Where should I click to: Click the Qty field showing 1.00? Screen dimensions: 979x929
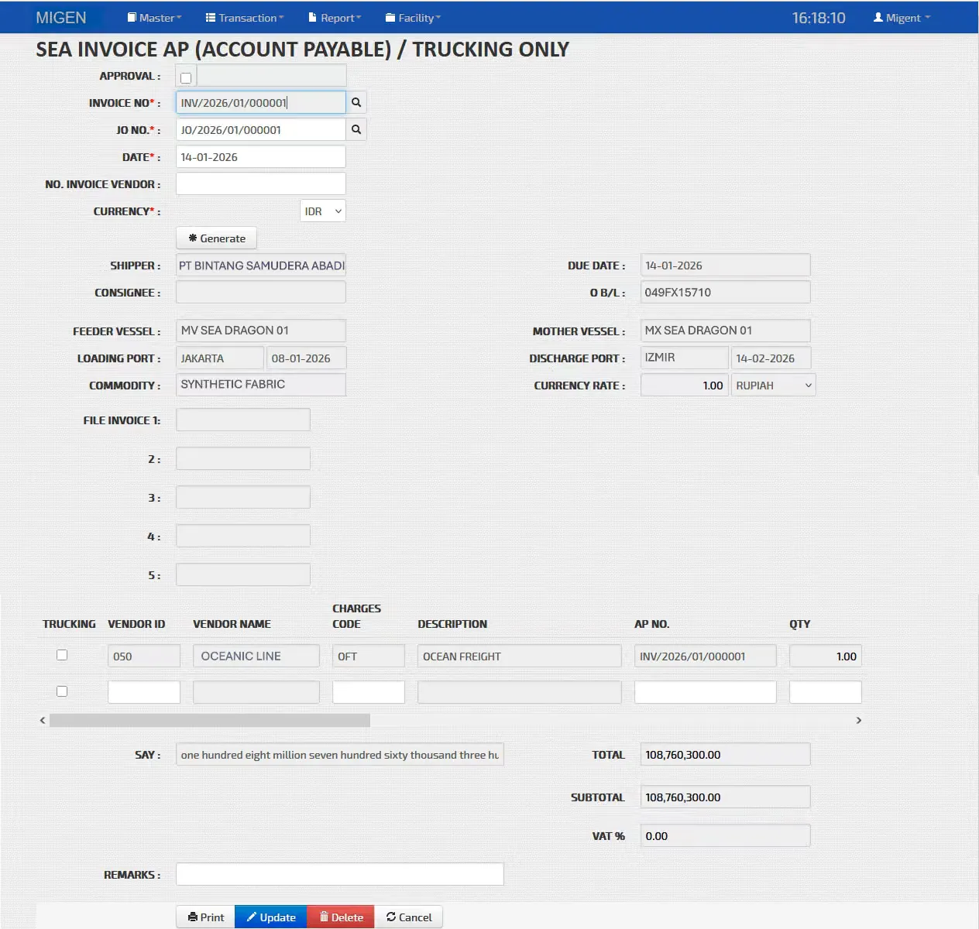[826, 656]
